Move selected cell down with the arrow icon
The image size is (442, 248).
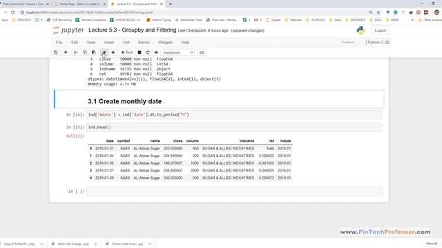113,52
